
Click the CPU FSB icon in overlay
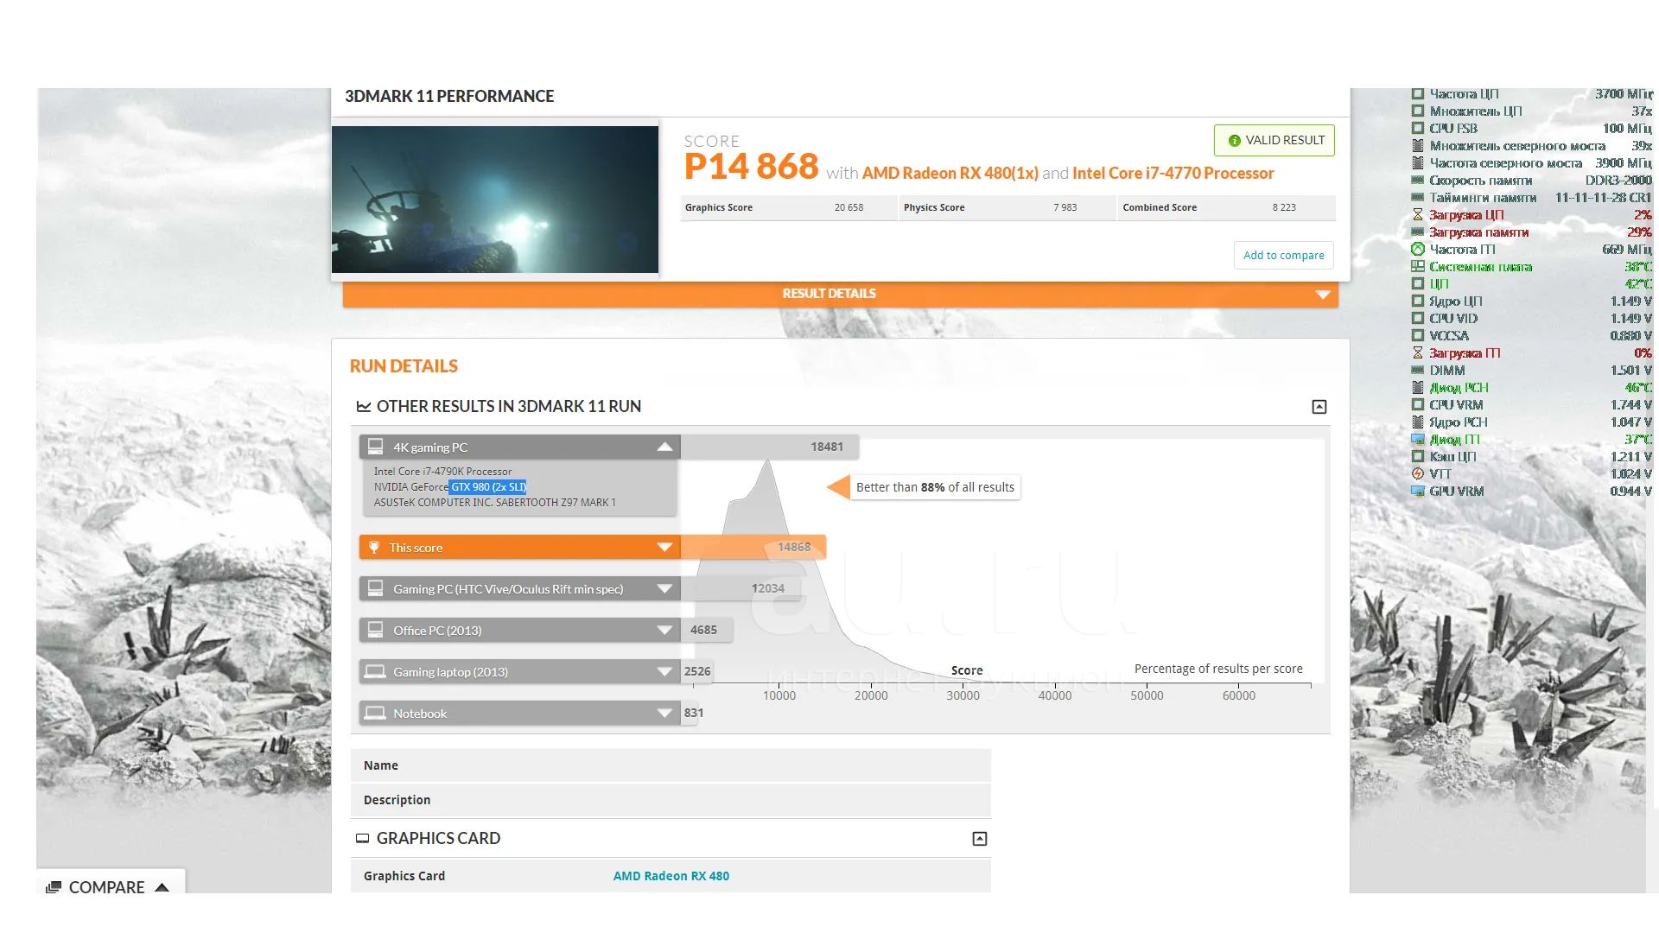1417,128
